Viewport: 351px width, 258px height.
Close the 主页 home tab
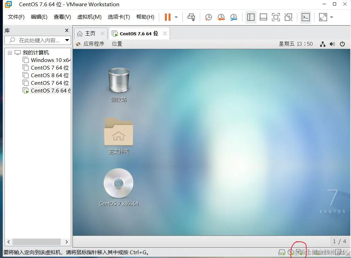tap(103, 33)
